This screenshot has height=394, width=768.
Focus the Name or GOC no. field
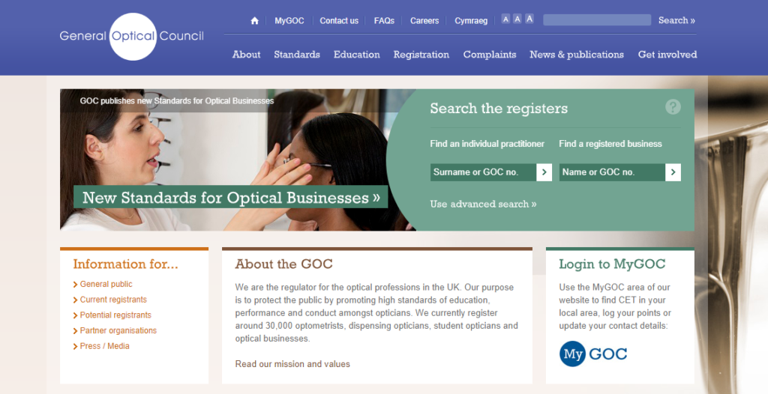pos(612,172)
